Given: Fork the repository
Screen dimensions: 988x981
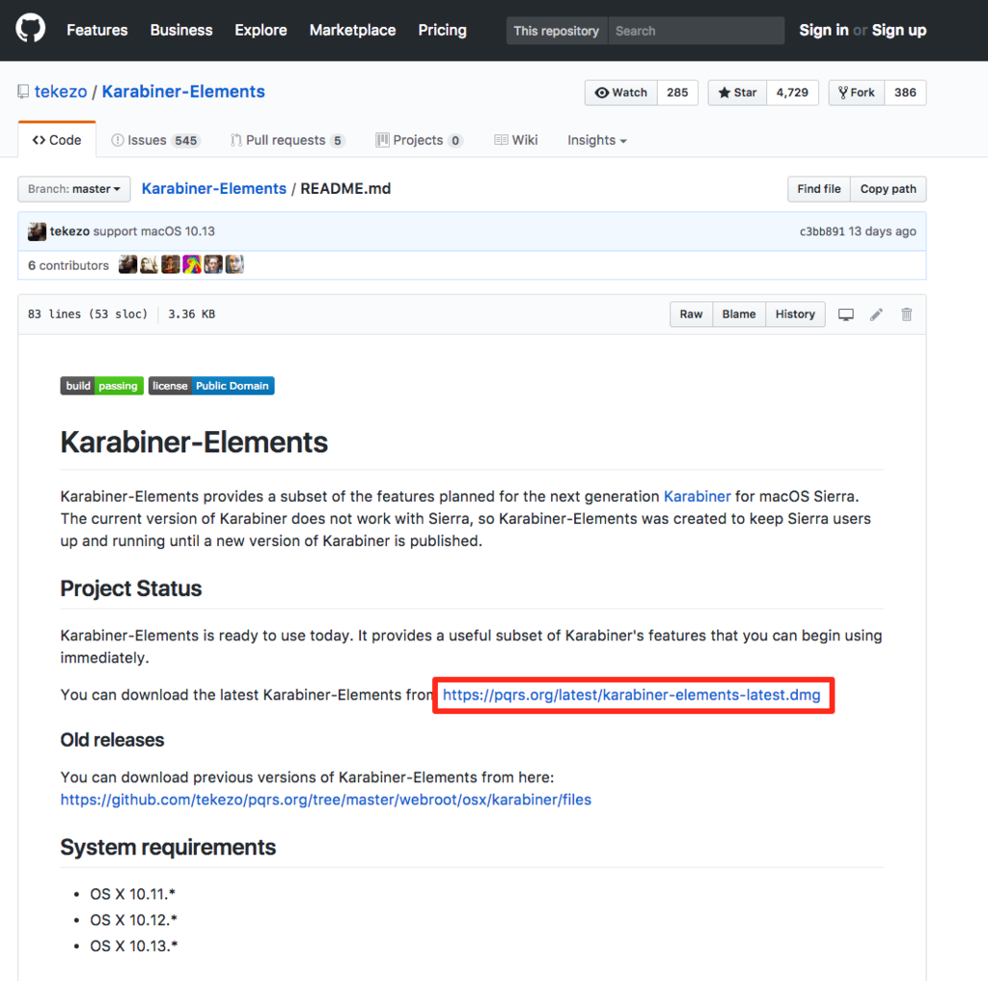Looking at the screenshot, I should tap(857, 93).
